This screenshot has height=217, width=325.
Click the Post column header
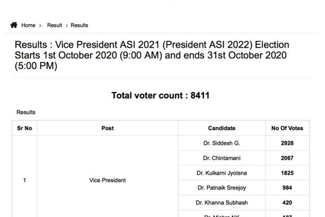click(x=108, y=128)
